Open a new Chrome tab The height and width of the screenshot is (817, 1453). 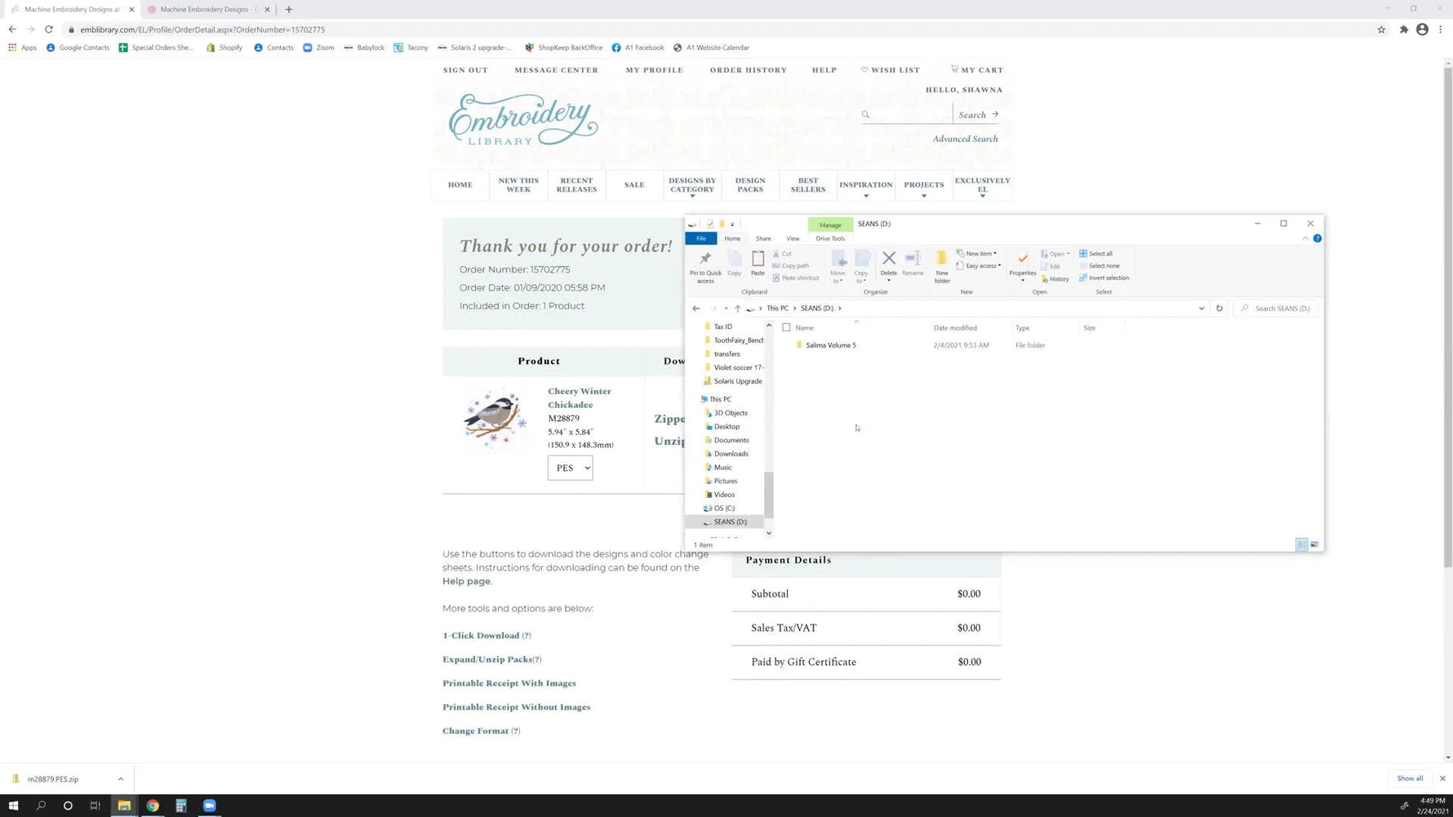pyautogui.click(x=289, y=10)
